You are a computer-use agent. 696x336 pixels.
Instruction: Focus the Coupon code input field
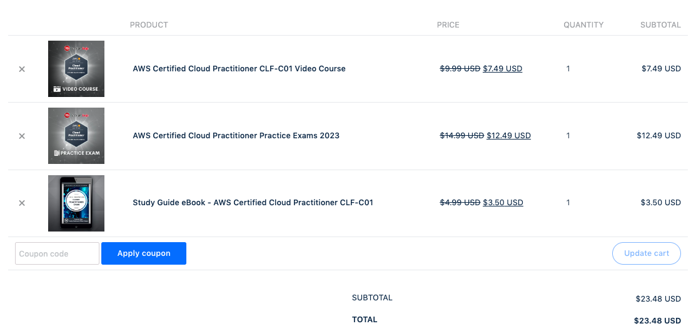[57, 253]
